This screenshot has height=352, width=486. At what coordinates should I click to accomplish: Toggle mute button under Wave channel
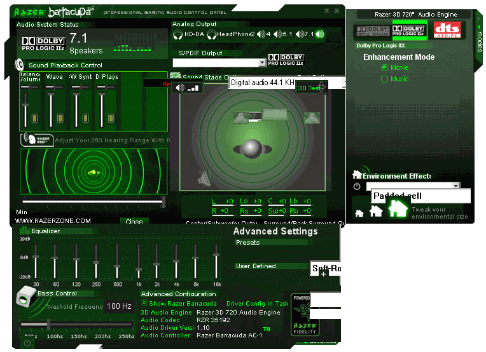coord(60,118)
